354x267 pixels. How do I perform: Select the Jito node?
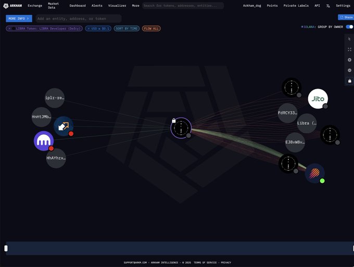318,99
